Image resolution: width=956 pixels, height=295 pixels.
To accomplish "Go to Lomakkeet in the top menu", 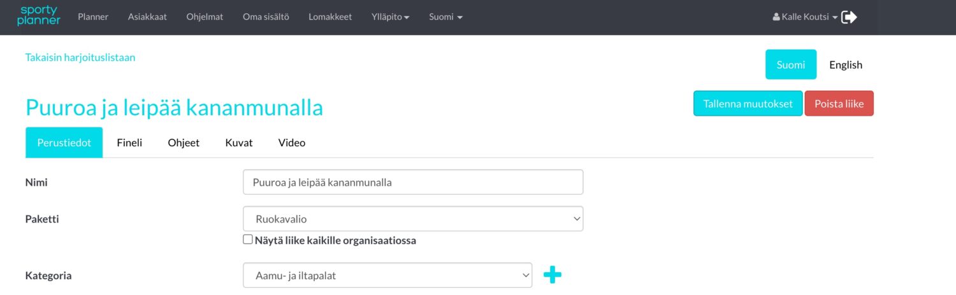I will coord(330,17).
